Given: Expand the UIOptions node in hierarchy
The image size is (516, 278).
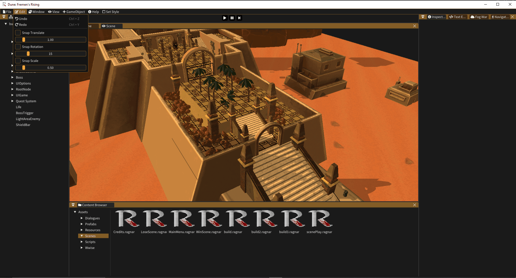Looking at the screenshot, I should (12, 83).
